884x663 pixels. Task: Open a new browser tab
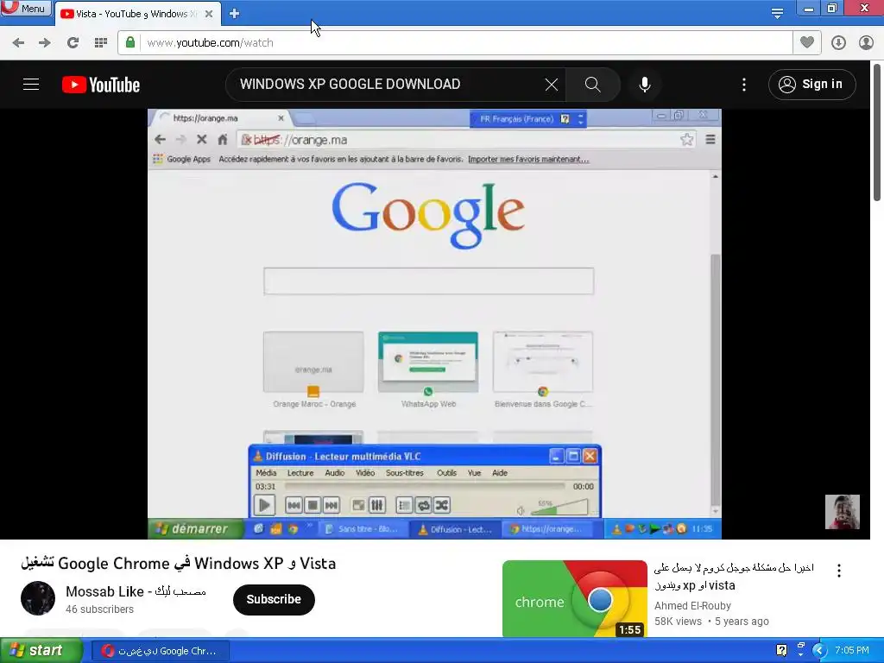[x=235, y=14]
